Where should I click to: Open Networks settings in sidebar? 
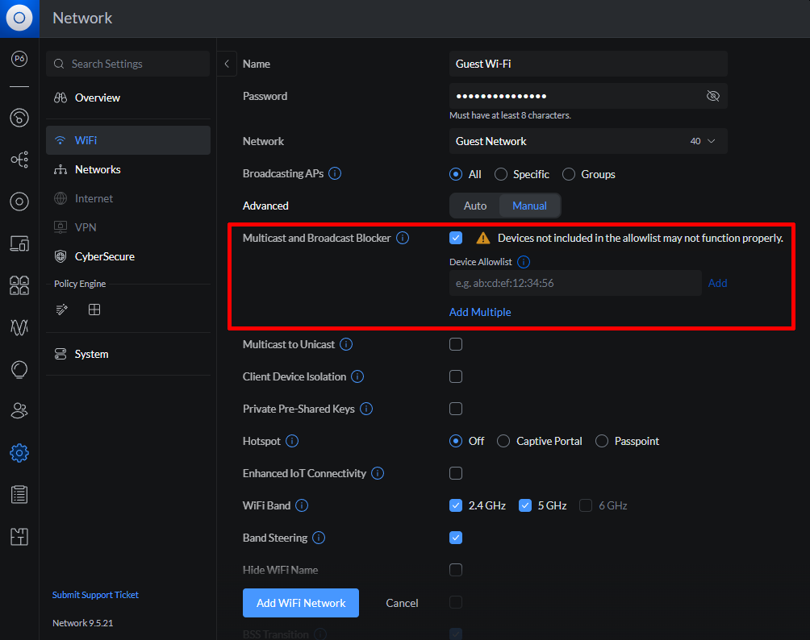[x=97, y=169]
